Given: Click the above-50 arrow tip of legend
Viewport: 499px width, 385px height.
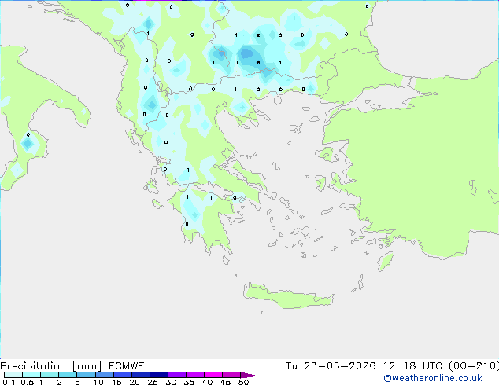Looking at the screenshot, I should coord(249,375).
